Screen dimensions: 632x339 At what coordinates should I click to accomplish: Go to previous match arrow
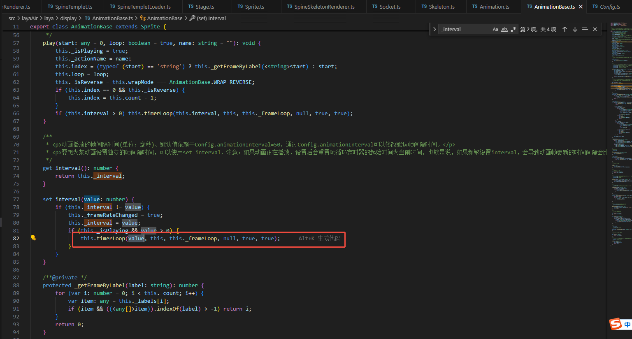click(x=565, y=29)
